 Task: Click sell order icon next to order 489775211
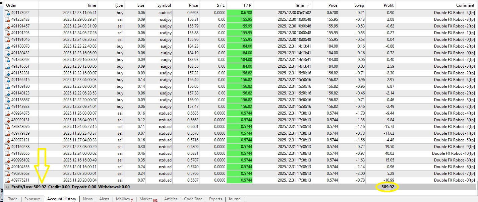coord(7,180)
